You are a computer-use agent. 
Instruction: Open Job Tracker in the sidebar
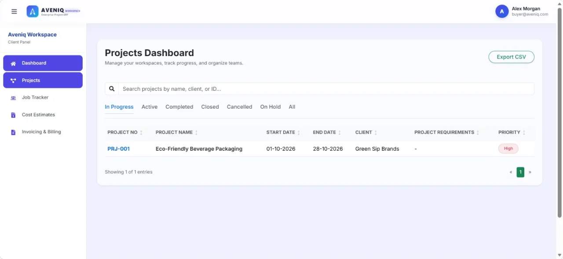[43, 97]
